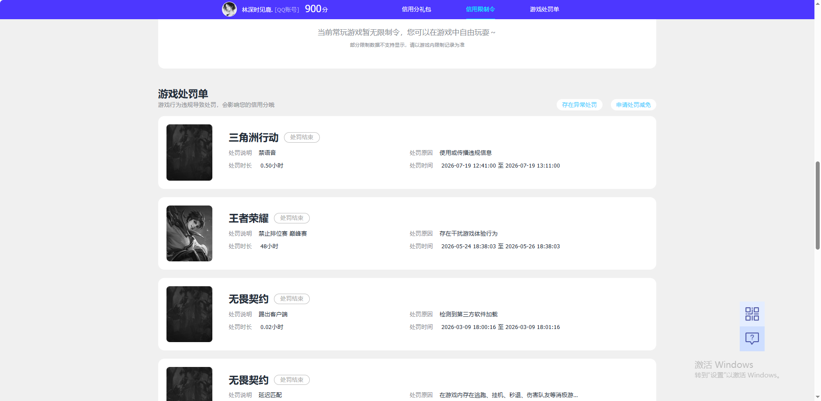This screenshot has height=401, width=821.
Task: Click penalty description 踢出客户端
Action: click(273, 314)
